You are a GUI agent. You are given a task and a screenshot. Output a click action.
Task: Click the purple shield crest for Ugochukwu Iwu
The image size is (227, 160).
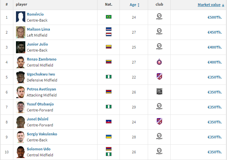159,77
